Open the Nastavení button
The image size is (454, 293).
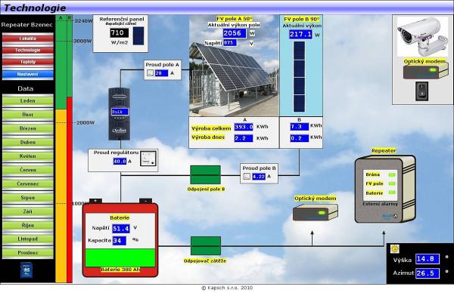[x=28, y=74]
